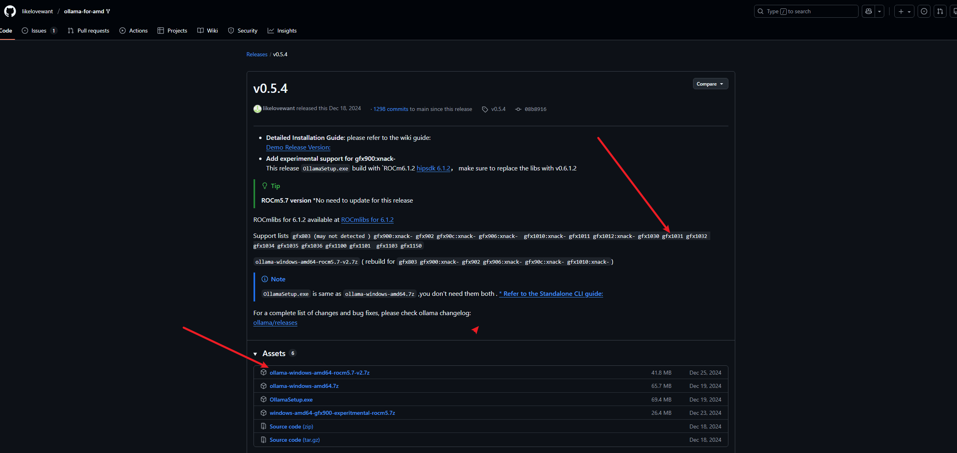
Task: Expand the Create new plus dropdown
Action: [904, 11]
